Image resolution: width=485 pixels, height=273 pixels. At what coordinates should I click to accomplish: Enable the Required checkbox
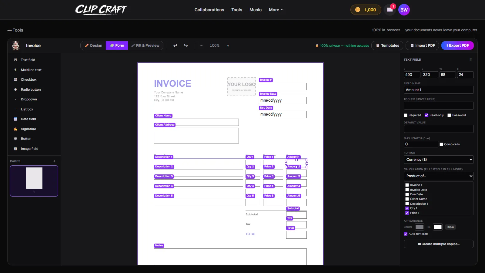pyautogui.click(x=406, y=115)
